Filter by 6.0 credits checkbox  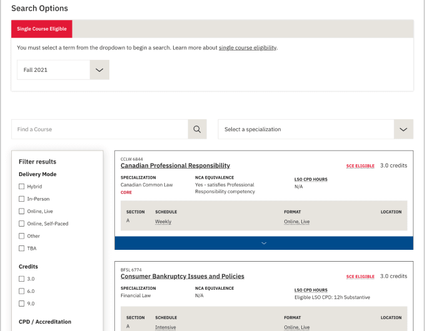(x=21, y=291)
